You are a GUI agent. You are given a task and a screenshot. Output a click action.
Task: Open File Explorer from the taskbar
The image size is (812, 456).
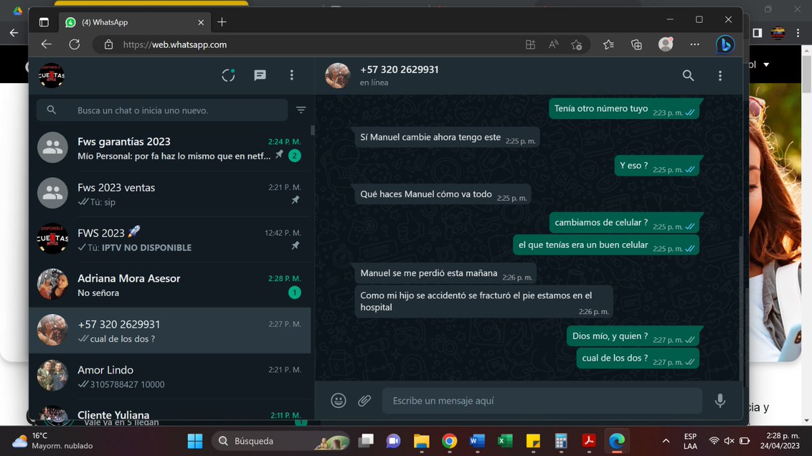click(x=422, y=441)
